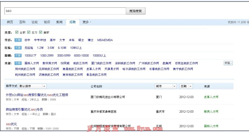Open job 外贸b2c网站seo搜索引擎优化 listing
This screenshot has height=132, width=249.
(x=37, y=95)
